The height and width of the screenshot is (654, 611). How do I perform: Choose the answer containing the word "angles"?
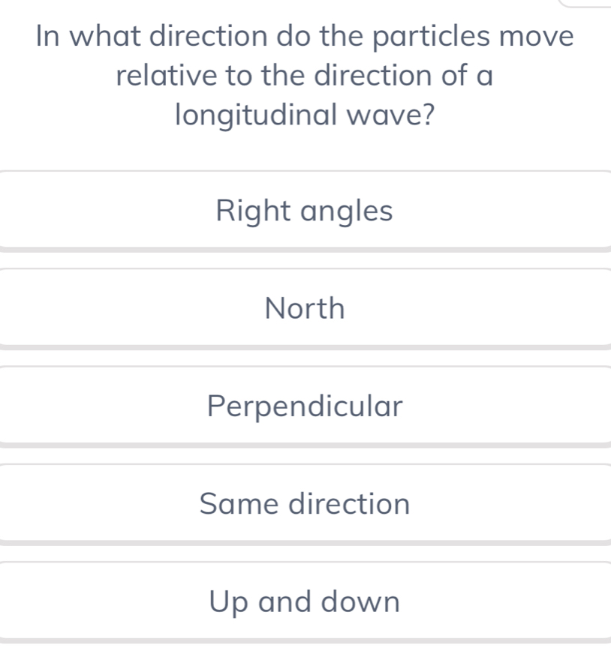point(346,211)
